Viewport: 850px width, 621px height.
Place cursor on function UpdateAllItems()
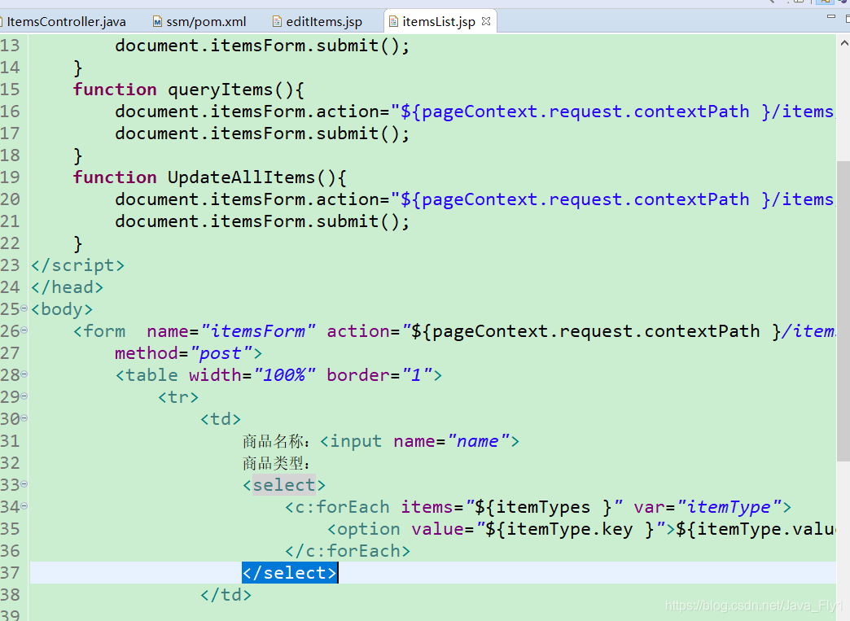[x=210, y=177]
